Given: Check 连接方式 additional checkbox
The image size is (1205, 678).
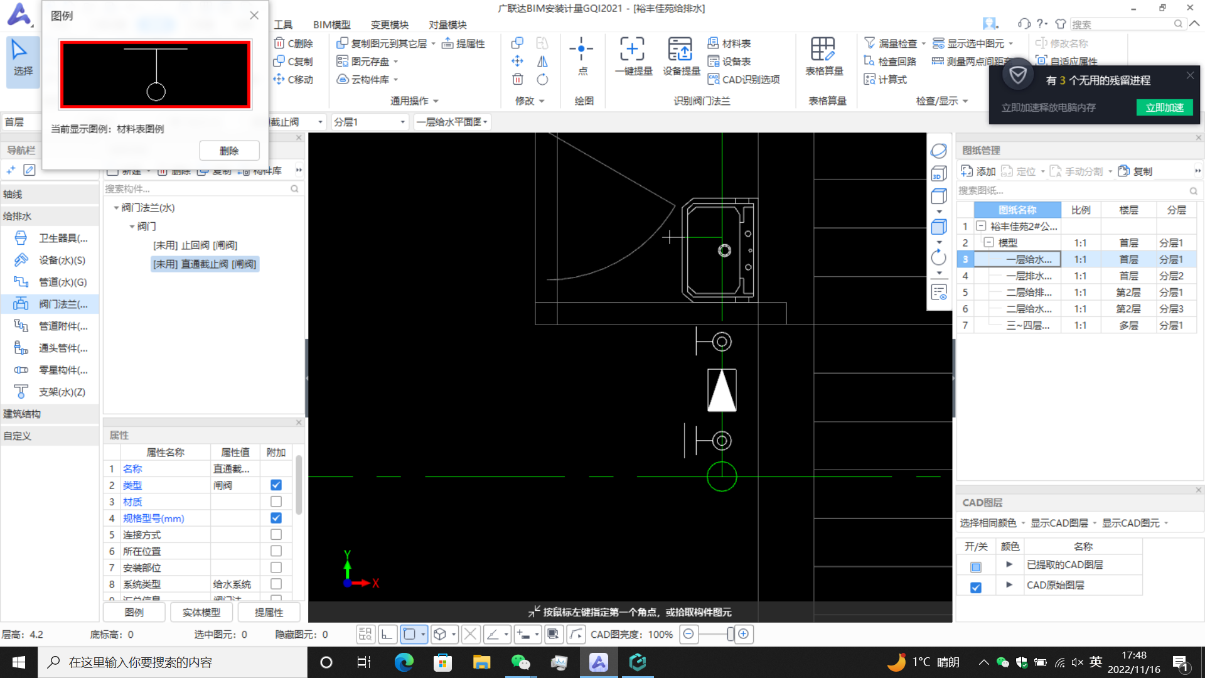Looking at the screenshot, I should (x=276, y=534).
